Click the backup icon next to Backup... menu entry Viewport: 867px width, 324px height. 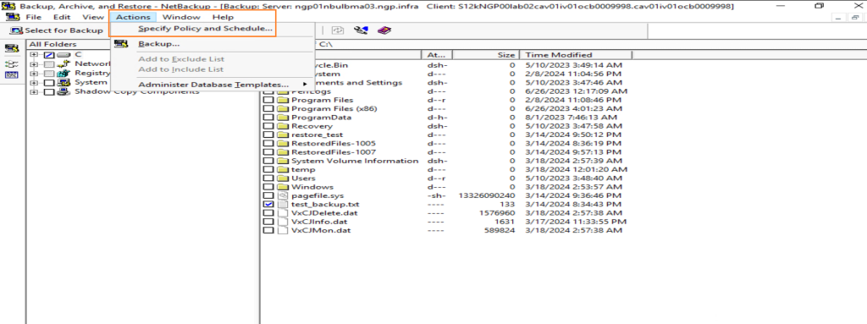[x=121, y=44]
